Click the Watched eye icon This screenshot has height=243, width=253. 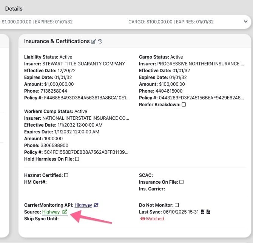(143, 218)
